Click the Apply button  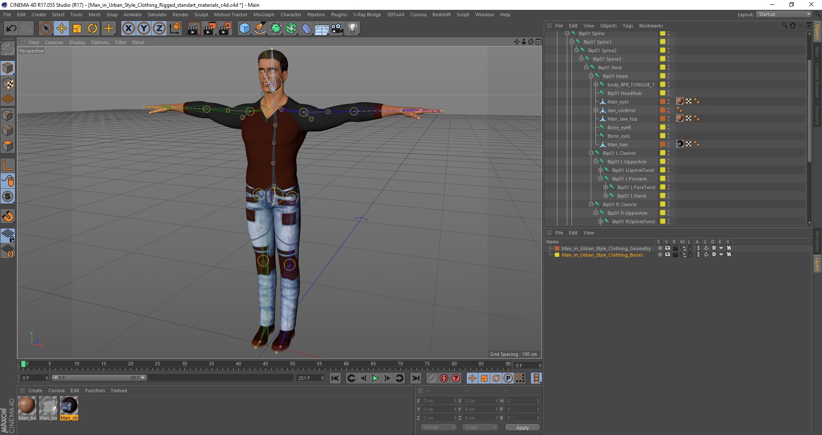coord(522,427)
